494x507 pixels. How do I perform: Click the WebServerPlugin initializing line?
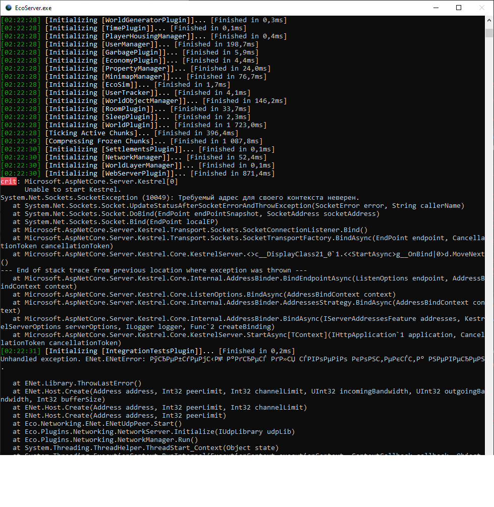click(137, 174)
